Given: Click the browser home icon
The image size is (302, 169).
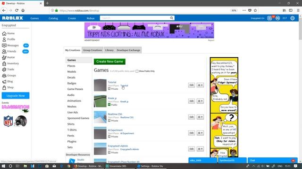Looking at the screenshot, I should click(x=23, y=10).
